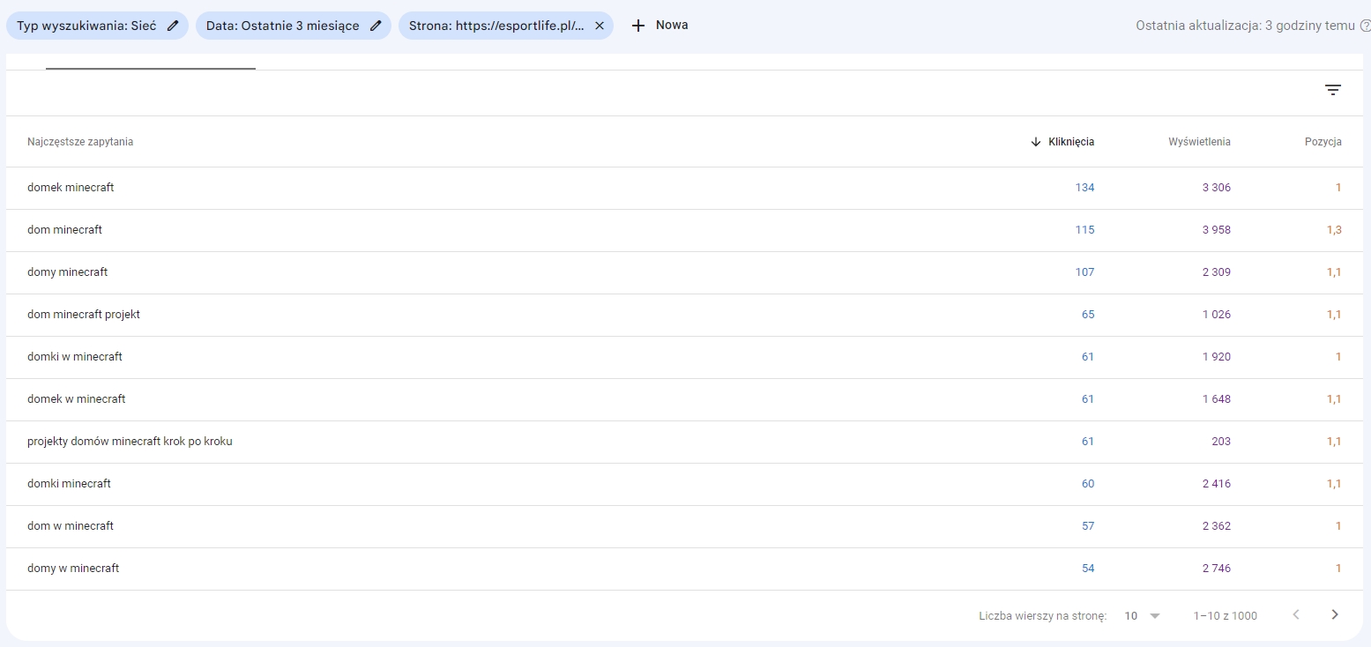Click the 3 306 impressions value
This screenshot has height=647, width=1371.
tap(1217, 188)
